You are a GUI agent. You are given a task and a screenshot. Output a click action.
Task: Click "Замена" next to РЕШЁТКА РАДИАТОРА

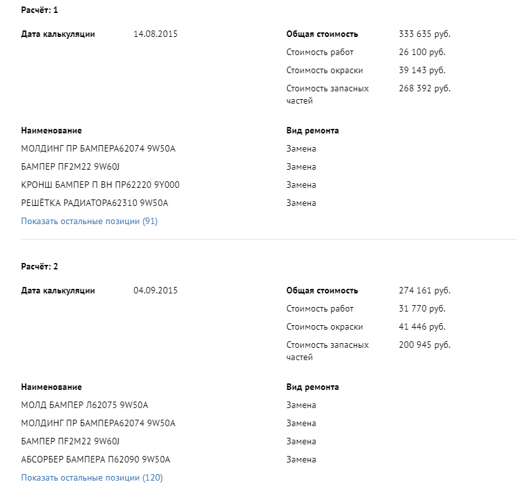[x=301, y=203]
